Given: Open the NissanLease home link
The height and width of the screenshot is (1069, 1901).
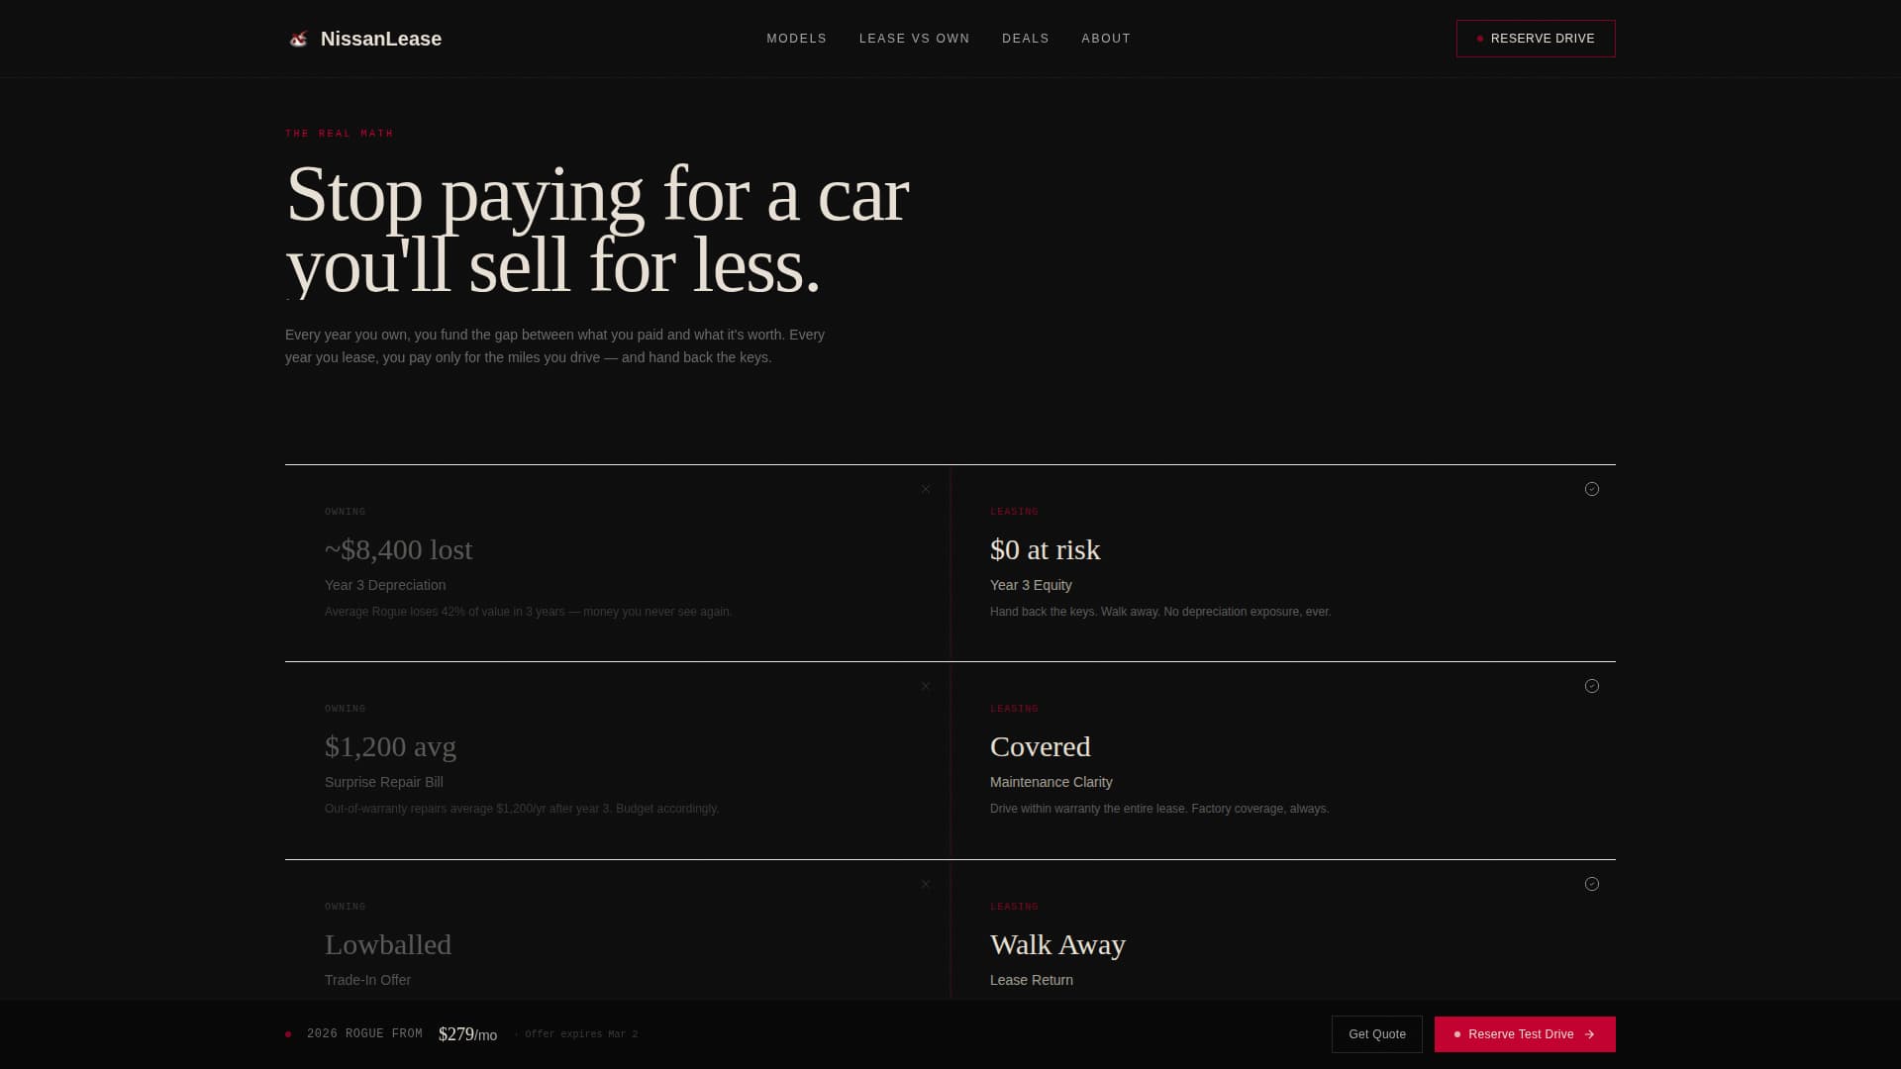Looking at the screenshot, I should [364, 39].
